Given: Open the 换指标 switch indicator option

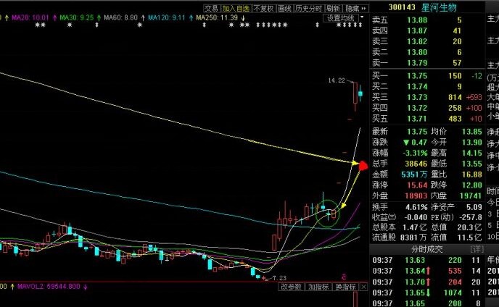Looking at the screenshot, I should [x=345, y=287].
